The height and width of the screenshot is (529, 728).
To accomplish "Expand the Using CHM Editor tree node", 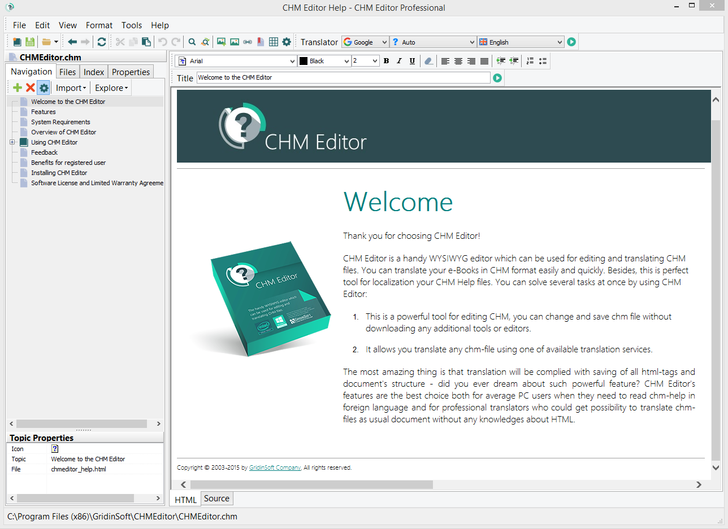I will coord(12,142).
